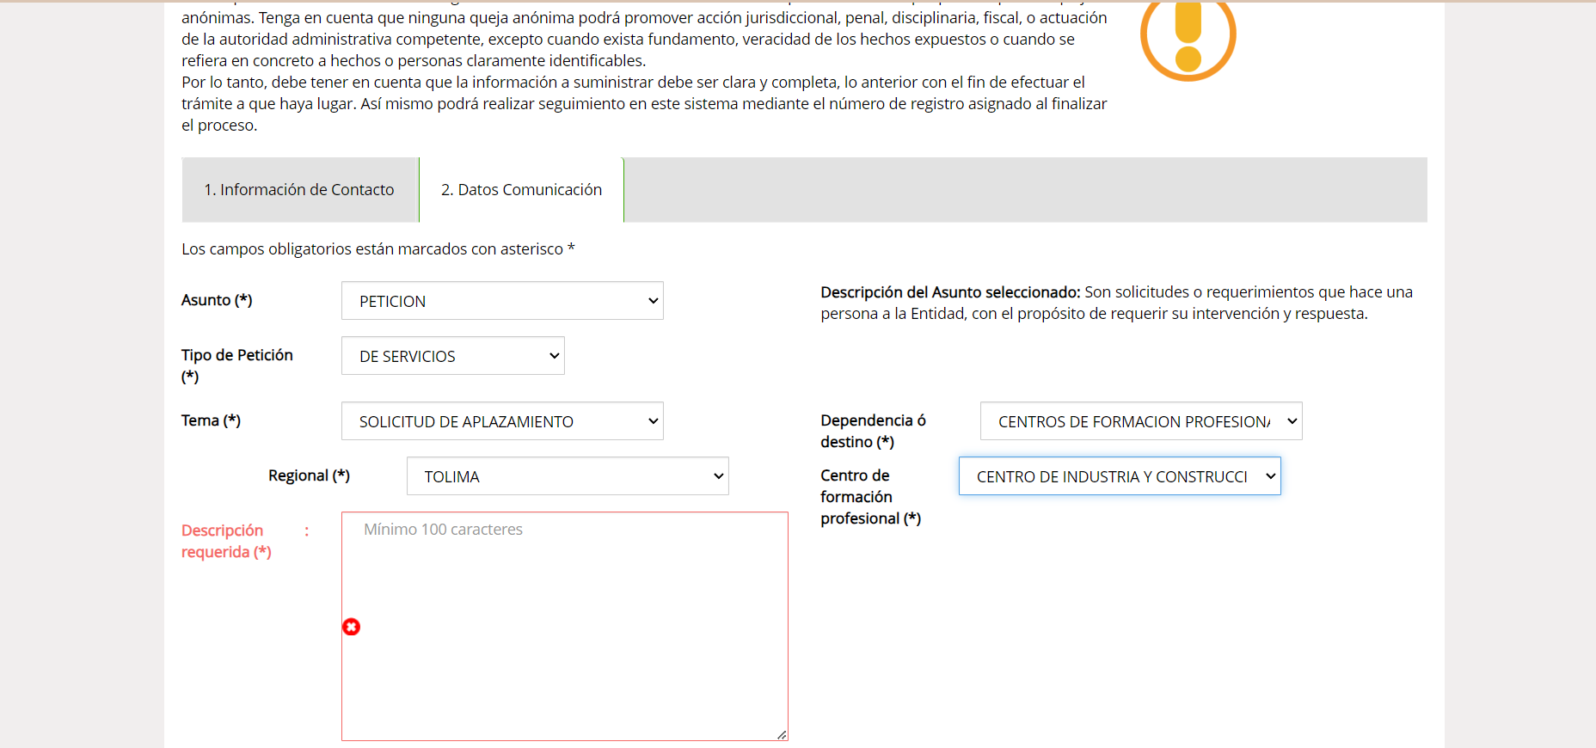Viewport: 1596px width, 748px height.
Task: Open the Regional dropdown showing TOLIMA
Action: 568,476
